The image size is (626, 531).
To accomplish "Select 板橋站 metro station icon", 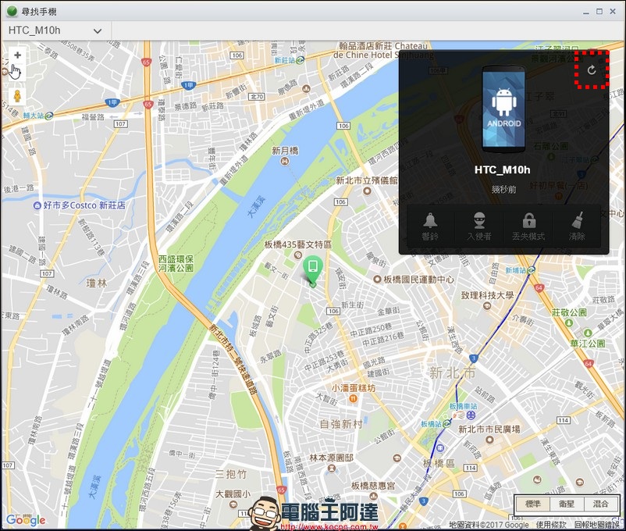I will pyautogui.click(x=446, y=424).
